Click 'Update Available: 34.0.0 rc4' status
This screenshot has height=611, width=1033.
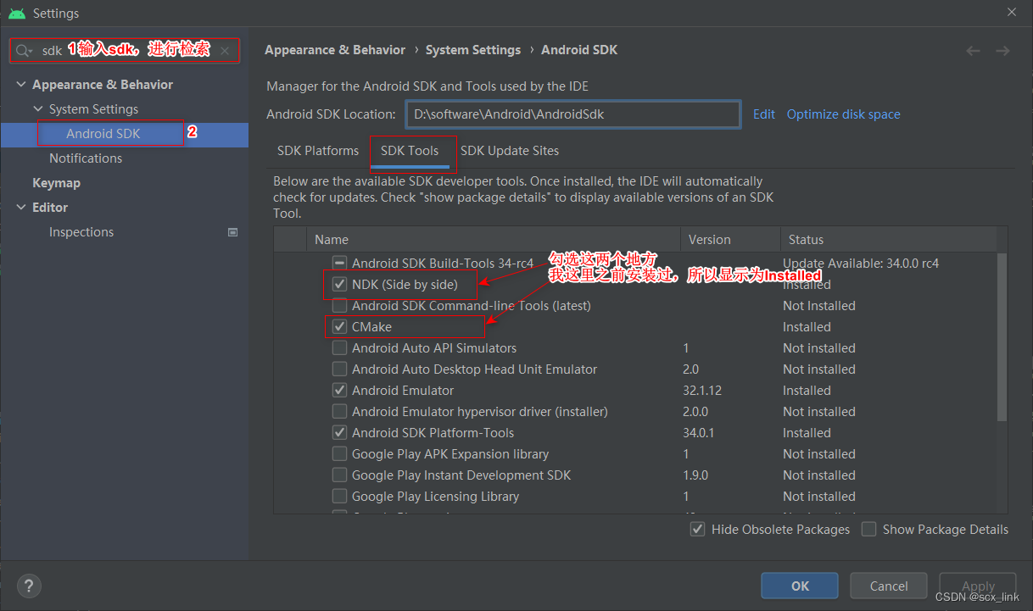[x=861, y=264]
